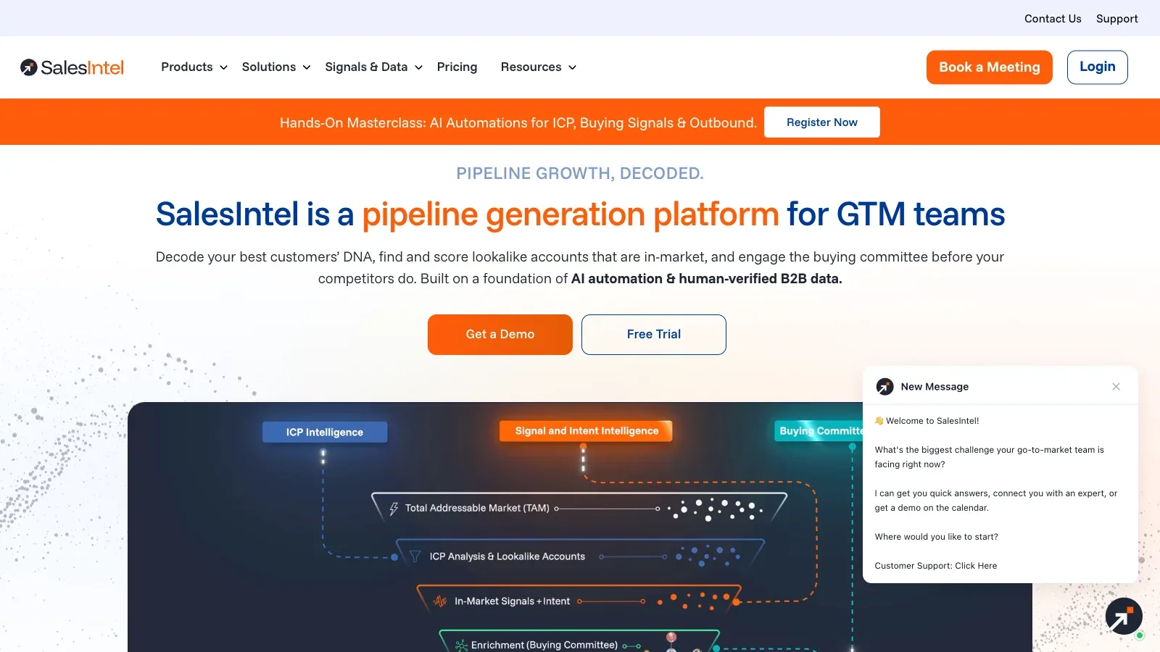Click the lightning icon beside Total Addressable Market
Image resolution: width=1160 pixels, height=652 pixels.
coord(394,509)
